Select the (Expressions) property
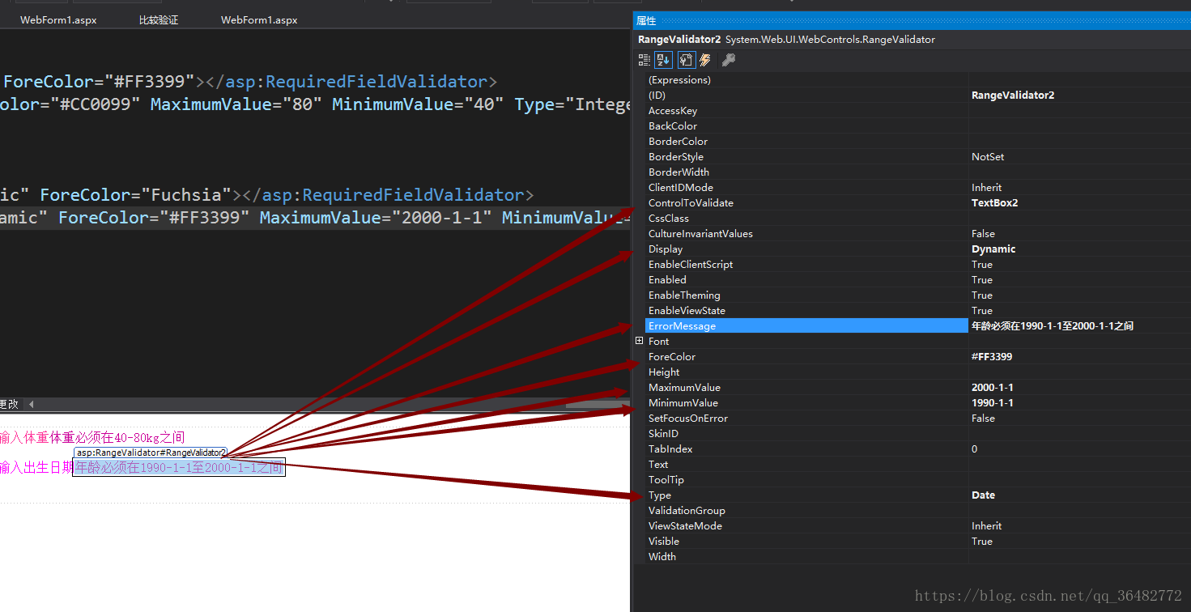The width and height of the screenshot is (1191, 612). tap(679, 80)
